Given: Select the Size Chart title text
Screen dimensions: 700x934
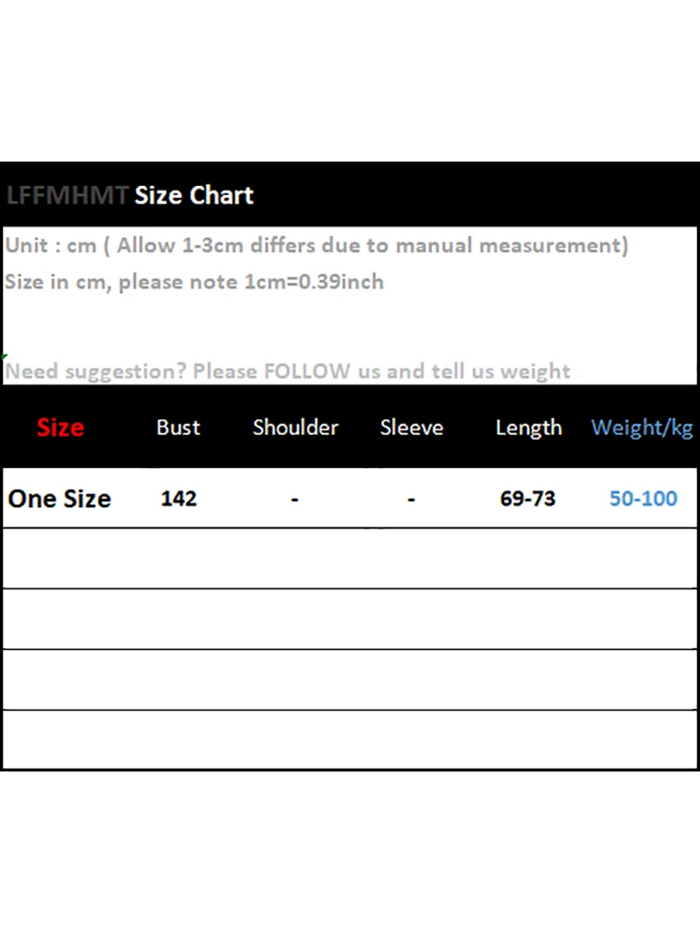Looking at the screenshot, I should (x=194, y=196).
